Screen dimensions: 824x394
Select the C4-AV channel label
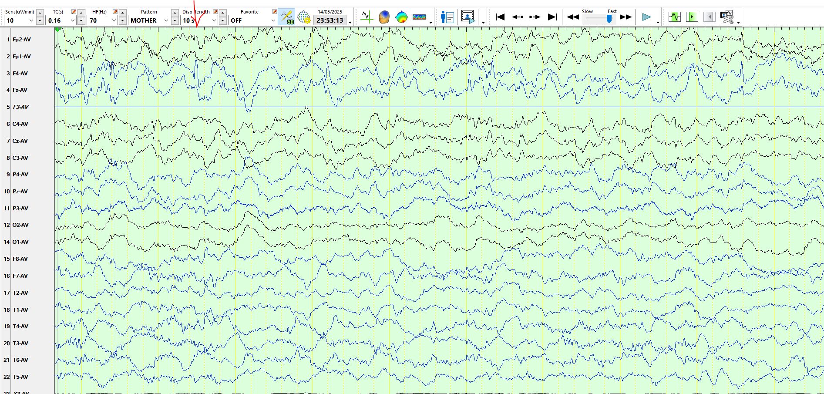point(20,124)
